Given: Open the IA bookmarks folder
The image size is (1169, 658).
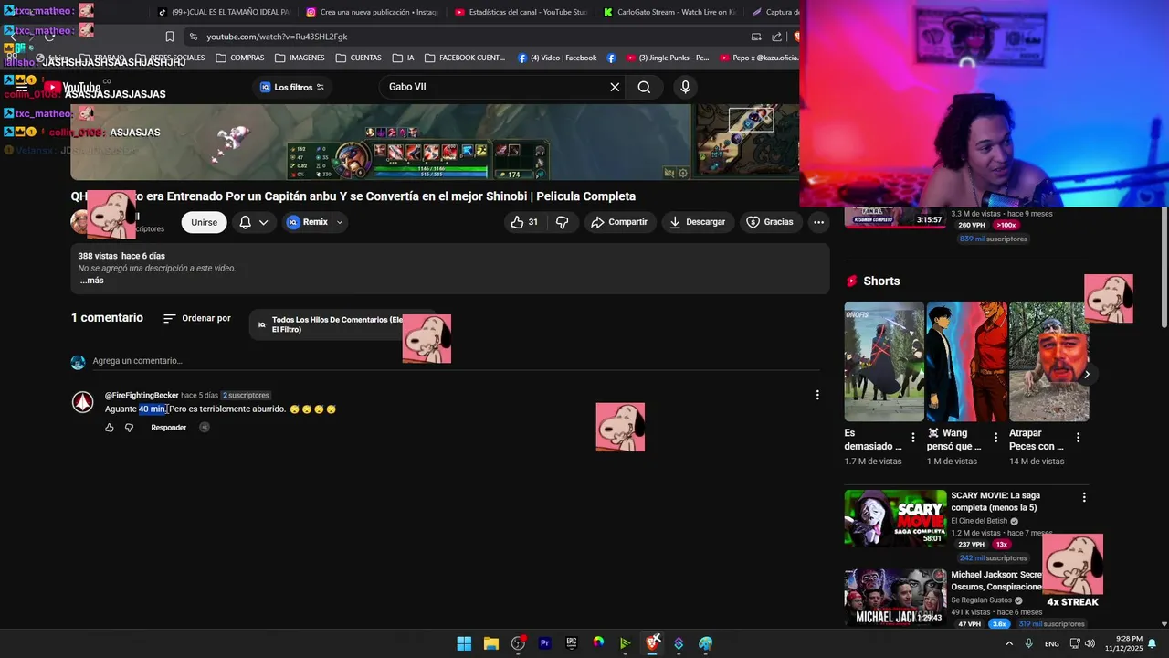Looking at the screenshot, I should [x=403, y=58].
